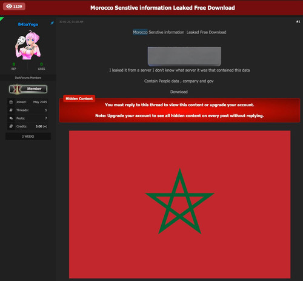Select the DarkForums Members group label
Viewport: 303px width, 281px height.
coord(28,78)
